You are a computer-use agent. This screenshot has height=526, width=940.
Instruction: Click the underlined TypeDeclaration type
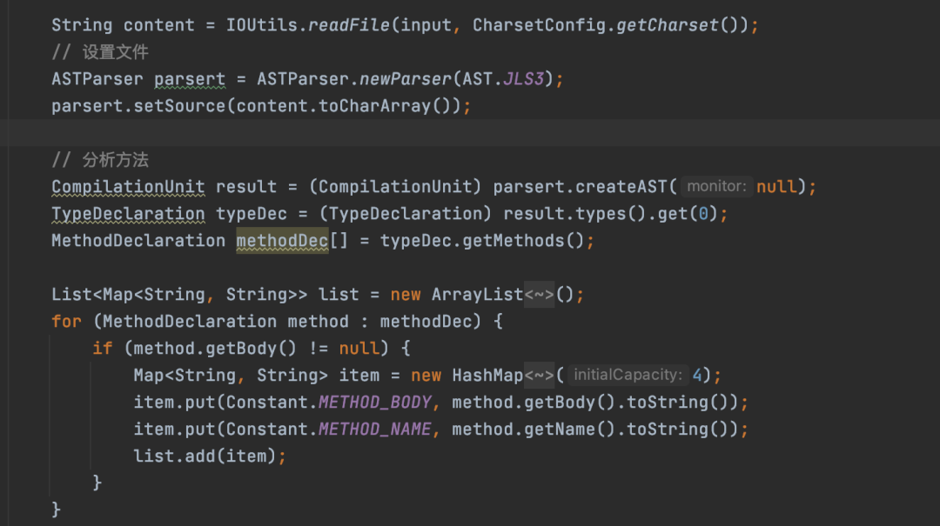click(x=128, y=214)
